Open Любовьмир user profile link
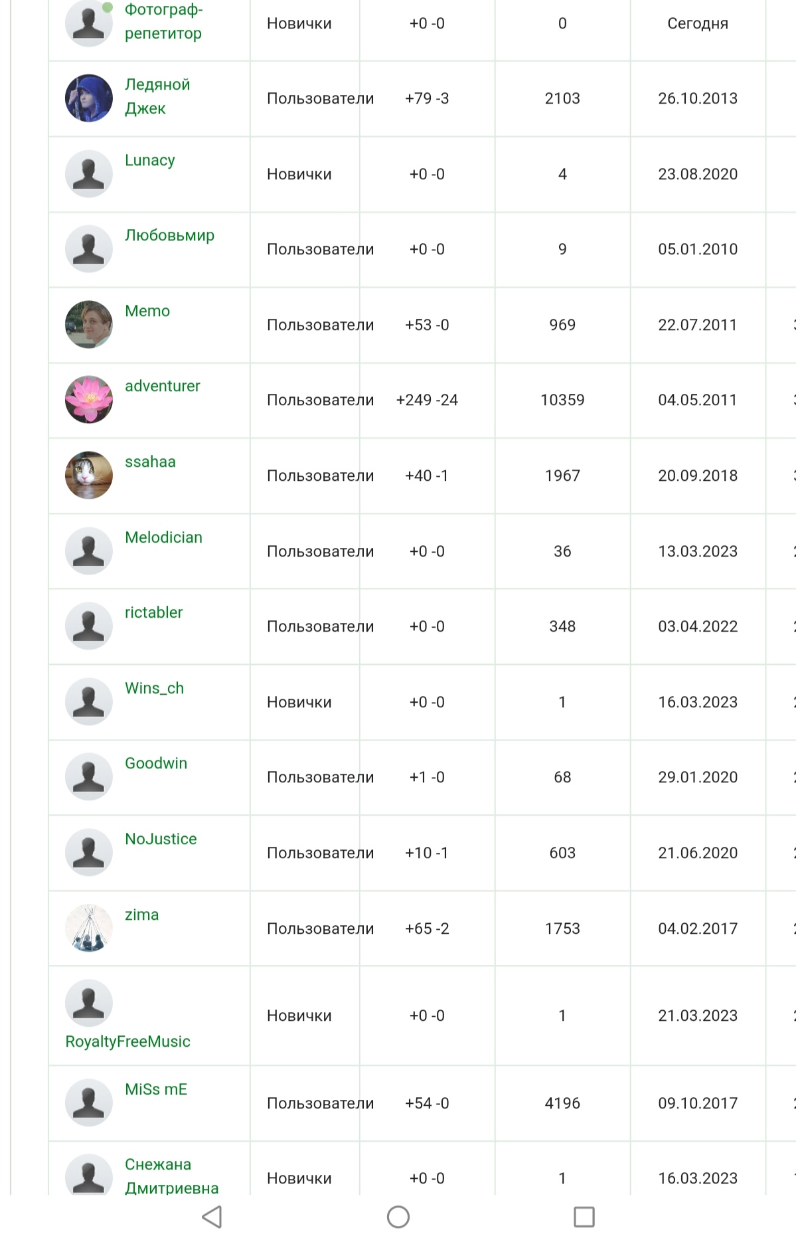 pyautogui.click(x=169, y=235)
